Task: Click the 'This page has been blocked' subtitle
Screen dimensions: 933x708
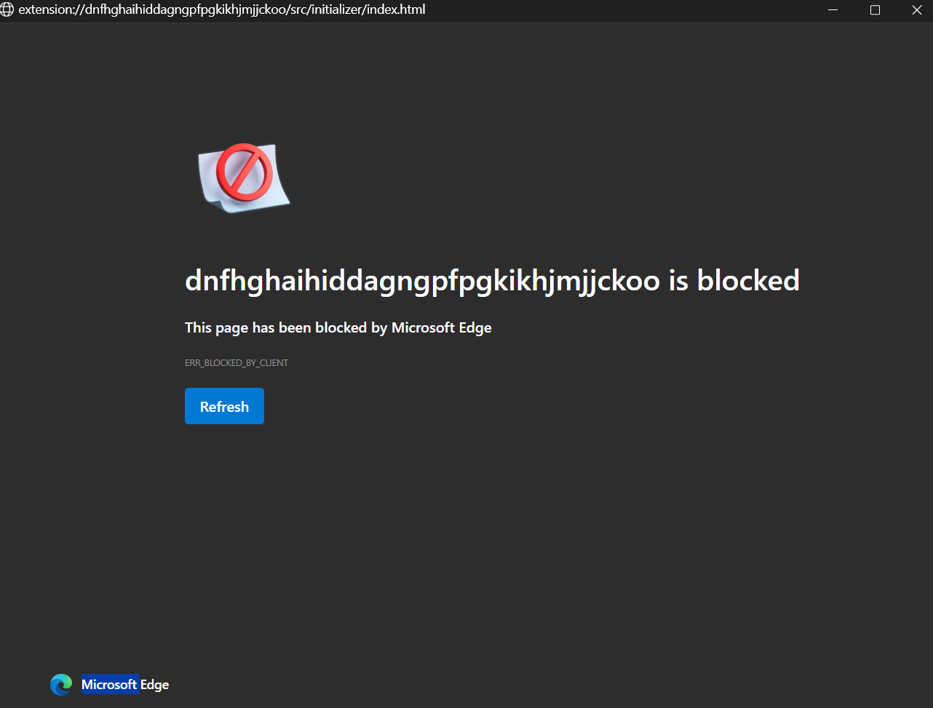Action: pos(338,327)
